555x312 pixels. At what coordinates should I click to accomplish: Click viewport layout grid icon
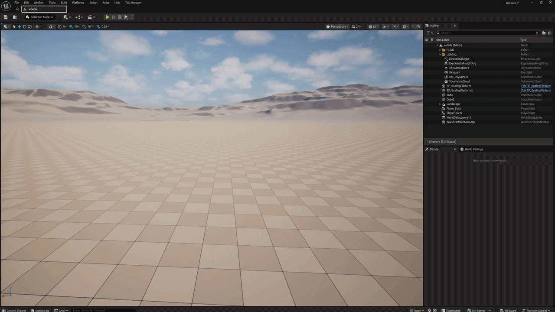418,26
